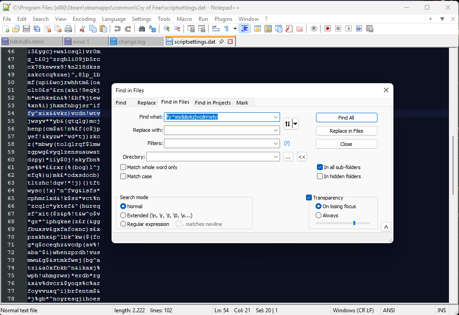
Task: Start macro recording with the red dot
Action: [327, 29]
